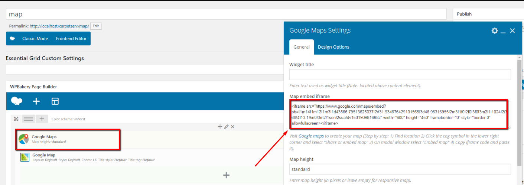The image size is (524, 185).
Task: Click the Google Map element thumbnail icon
Action: pos(25,157)
